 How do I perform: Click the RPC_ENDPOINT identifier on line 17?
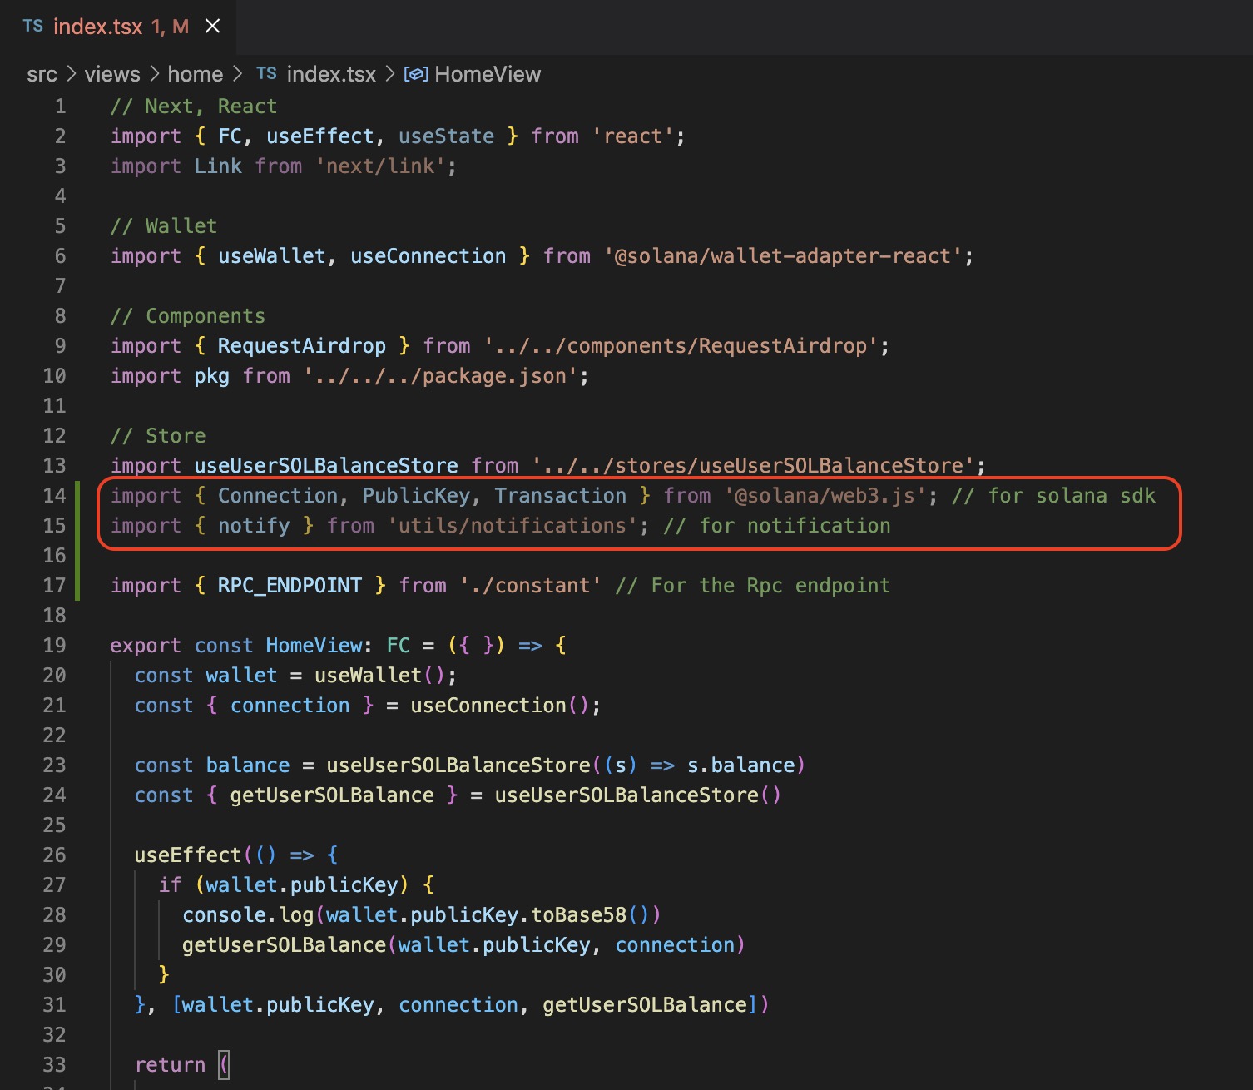pyautogui.click(x=290, y=586)
